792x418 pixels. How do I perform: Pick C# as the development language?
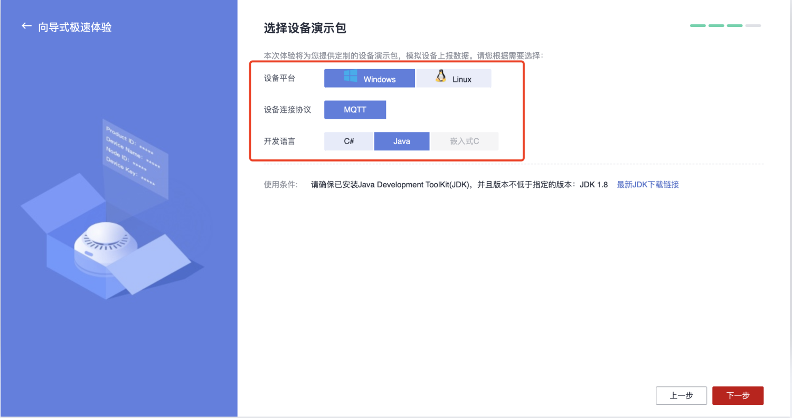click(348, 141)
